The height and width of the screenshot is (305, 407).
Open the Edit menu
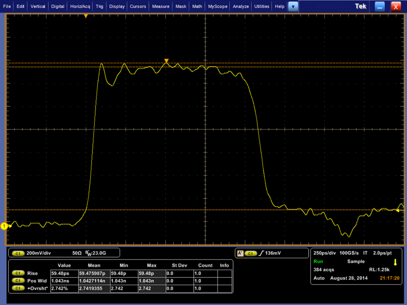(x=20, y=6)
